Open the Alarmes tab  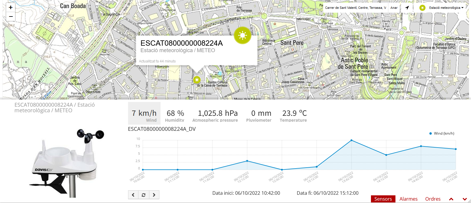coord(408,199)
